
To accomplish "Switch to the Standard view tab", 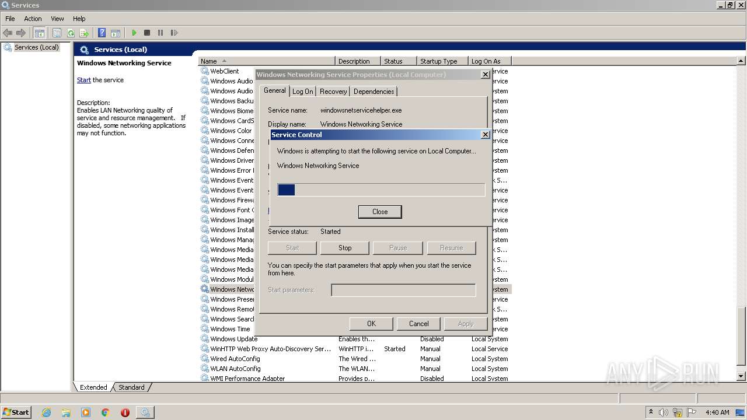I will pos(131,387).
